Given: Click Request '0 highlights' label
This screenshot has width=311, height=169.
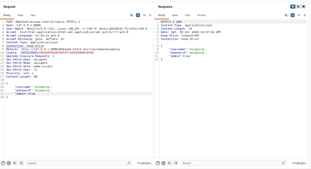Looking at the screenshot, I should coord(144,163).
